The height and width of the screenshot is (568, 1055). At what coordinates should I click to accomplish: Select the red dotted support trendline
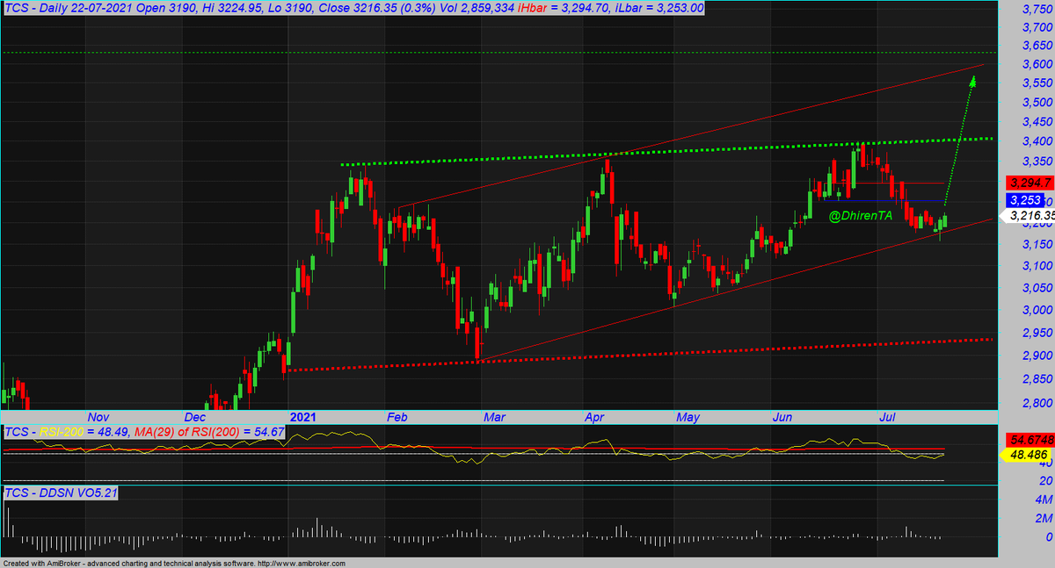pos(639,355)
